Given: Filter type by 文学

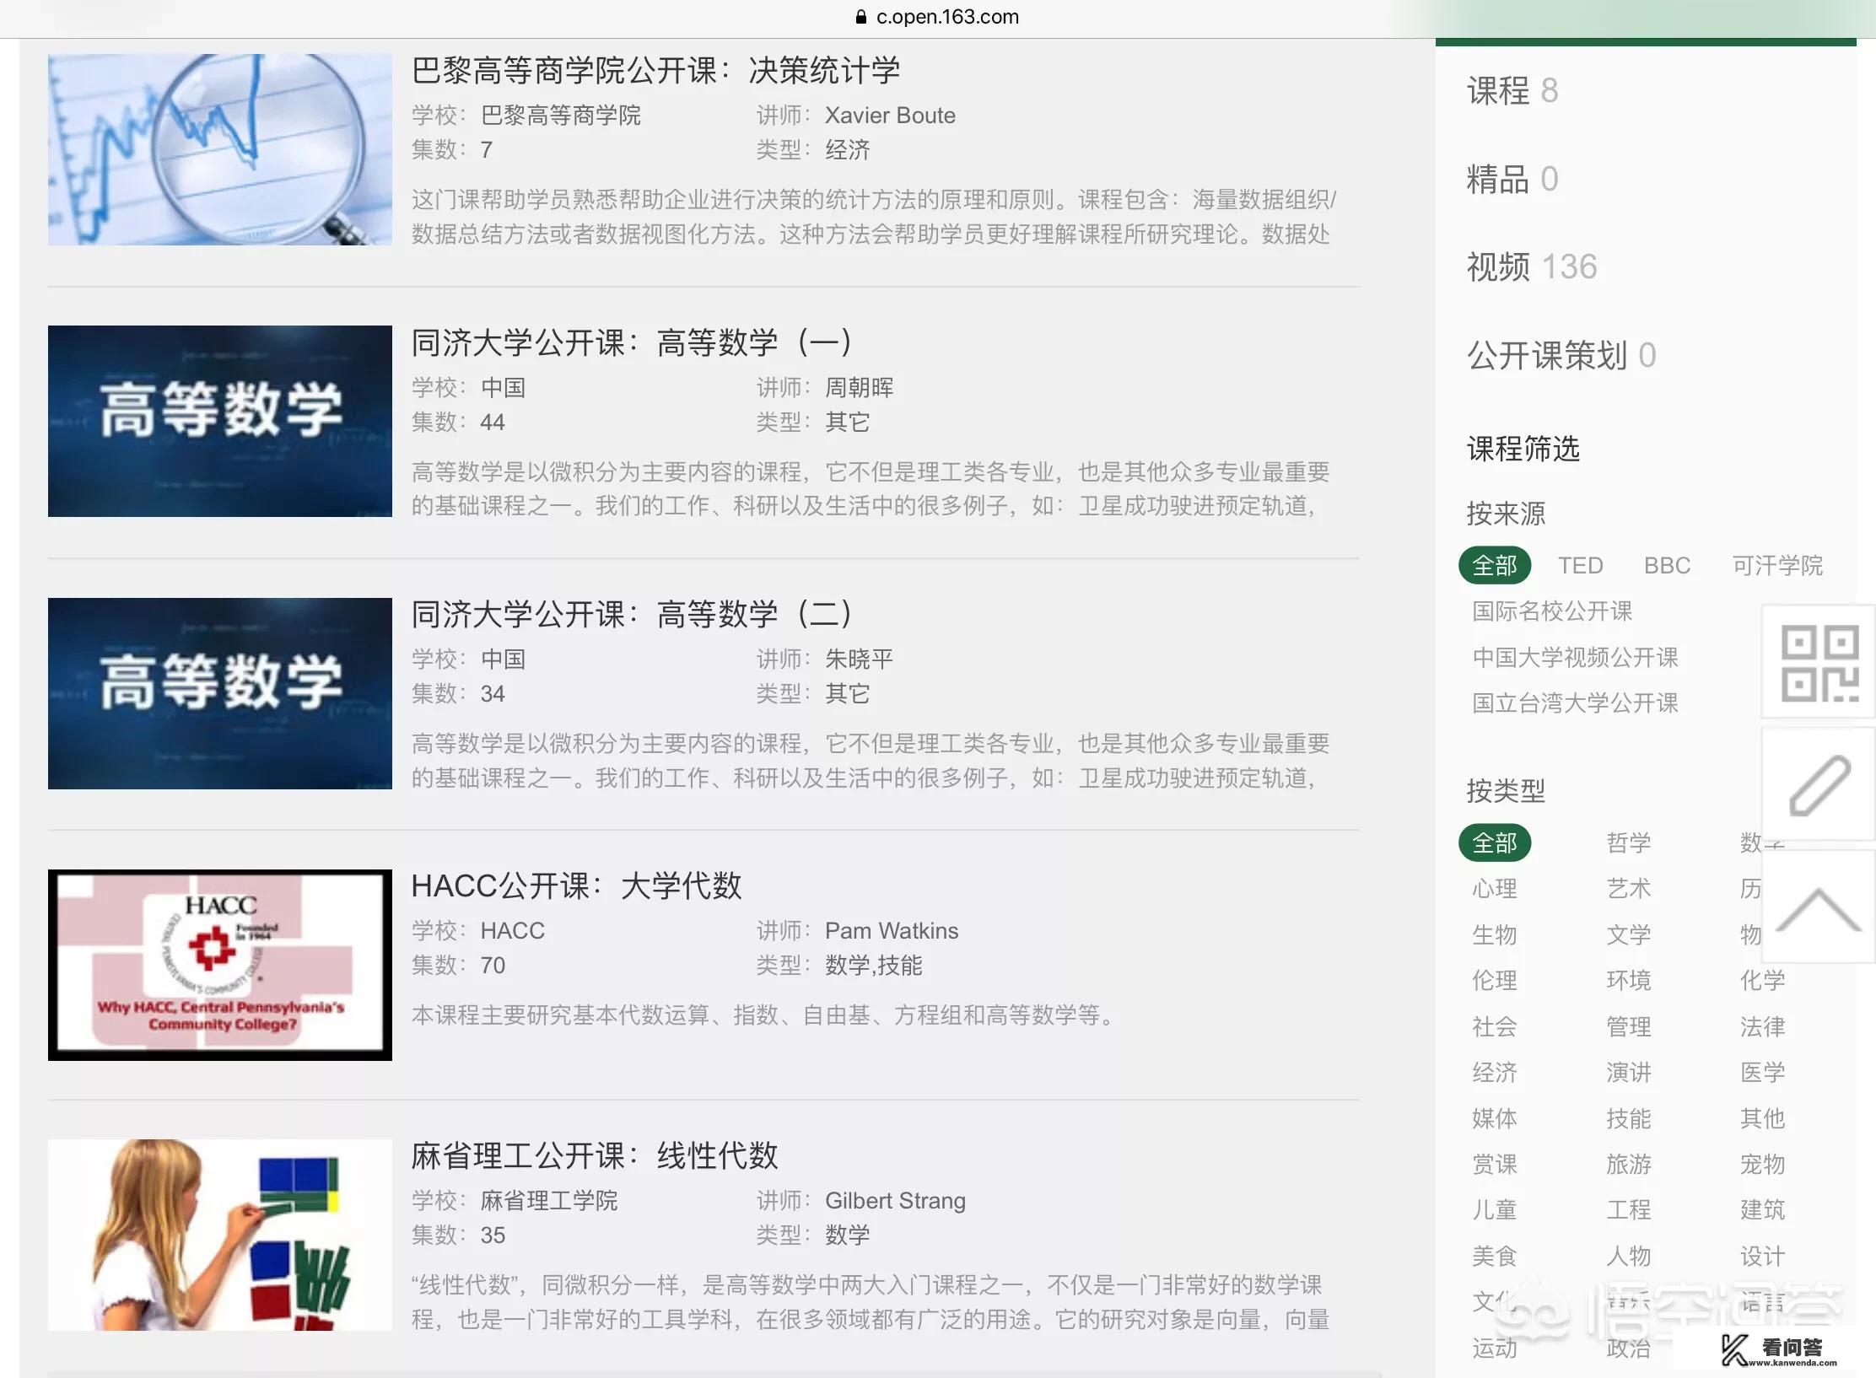Looking at the screenshot, I should 1629,934.
